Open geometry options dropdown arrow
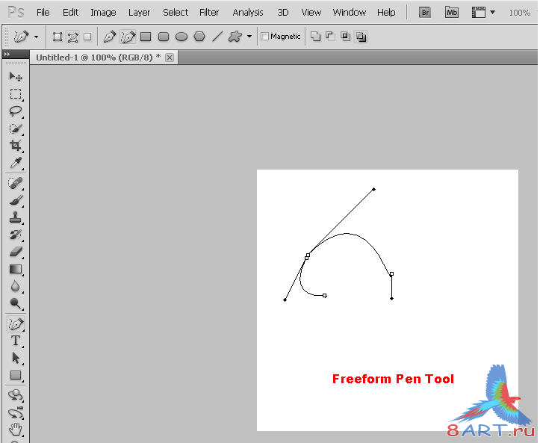540x443 pixels. (249, 37)
